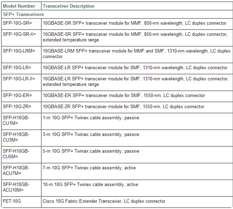Select the SFP+ Transceivers section heading
The height and width of the screenshot is (209, 233).
tap(24, 15)
